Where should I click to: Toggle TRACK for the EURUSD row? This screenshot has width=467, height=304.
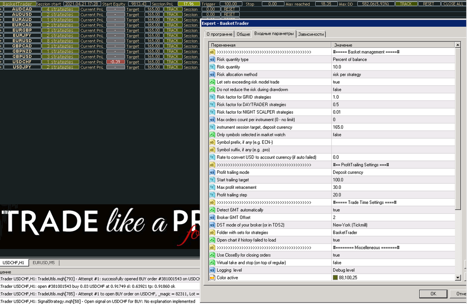point(173,41)
